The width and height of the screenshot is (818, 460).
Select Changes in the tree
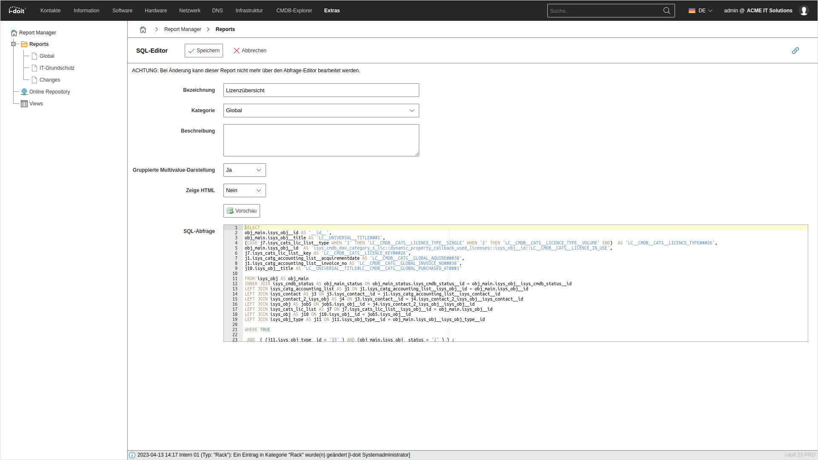coord(50,80)
